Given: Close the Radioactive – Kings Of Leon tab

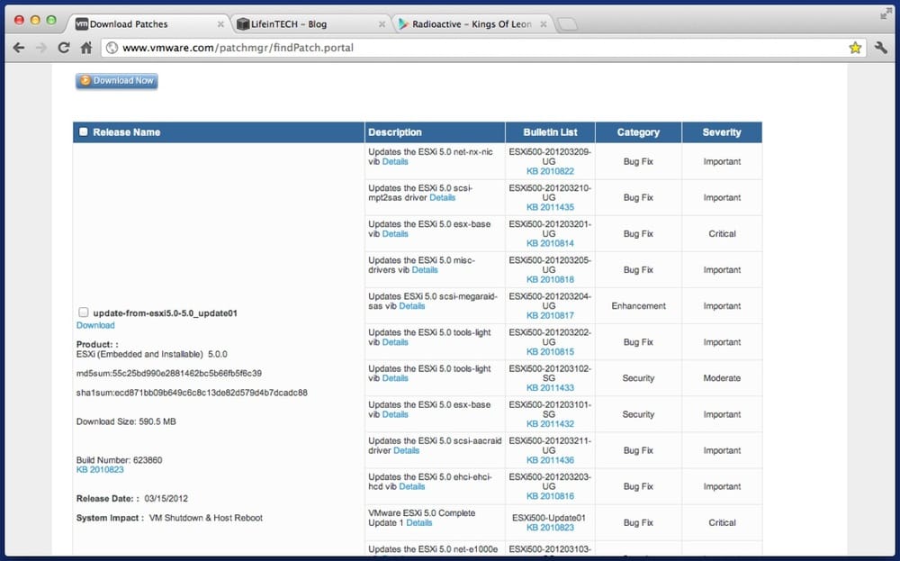Looking at the screenshot, I should (x=543, y=24).
